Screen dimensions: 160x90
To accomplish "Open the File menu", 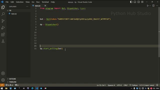I will pos(7,2).
